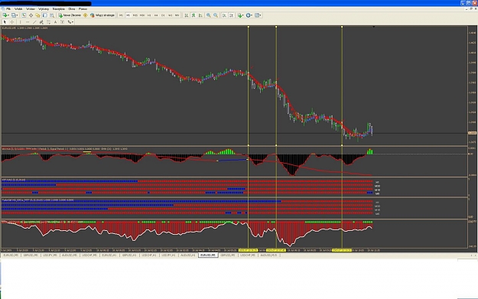Switch to M30 timeframe
The width and height of the screenshot is (478, 299).
coord(142,15)
